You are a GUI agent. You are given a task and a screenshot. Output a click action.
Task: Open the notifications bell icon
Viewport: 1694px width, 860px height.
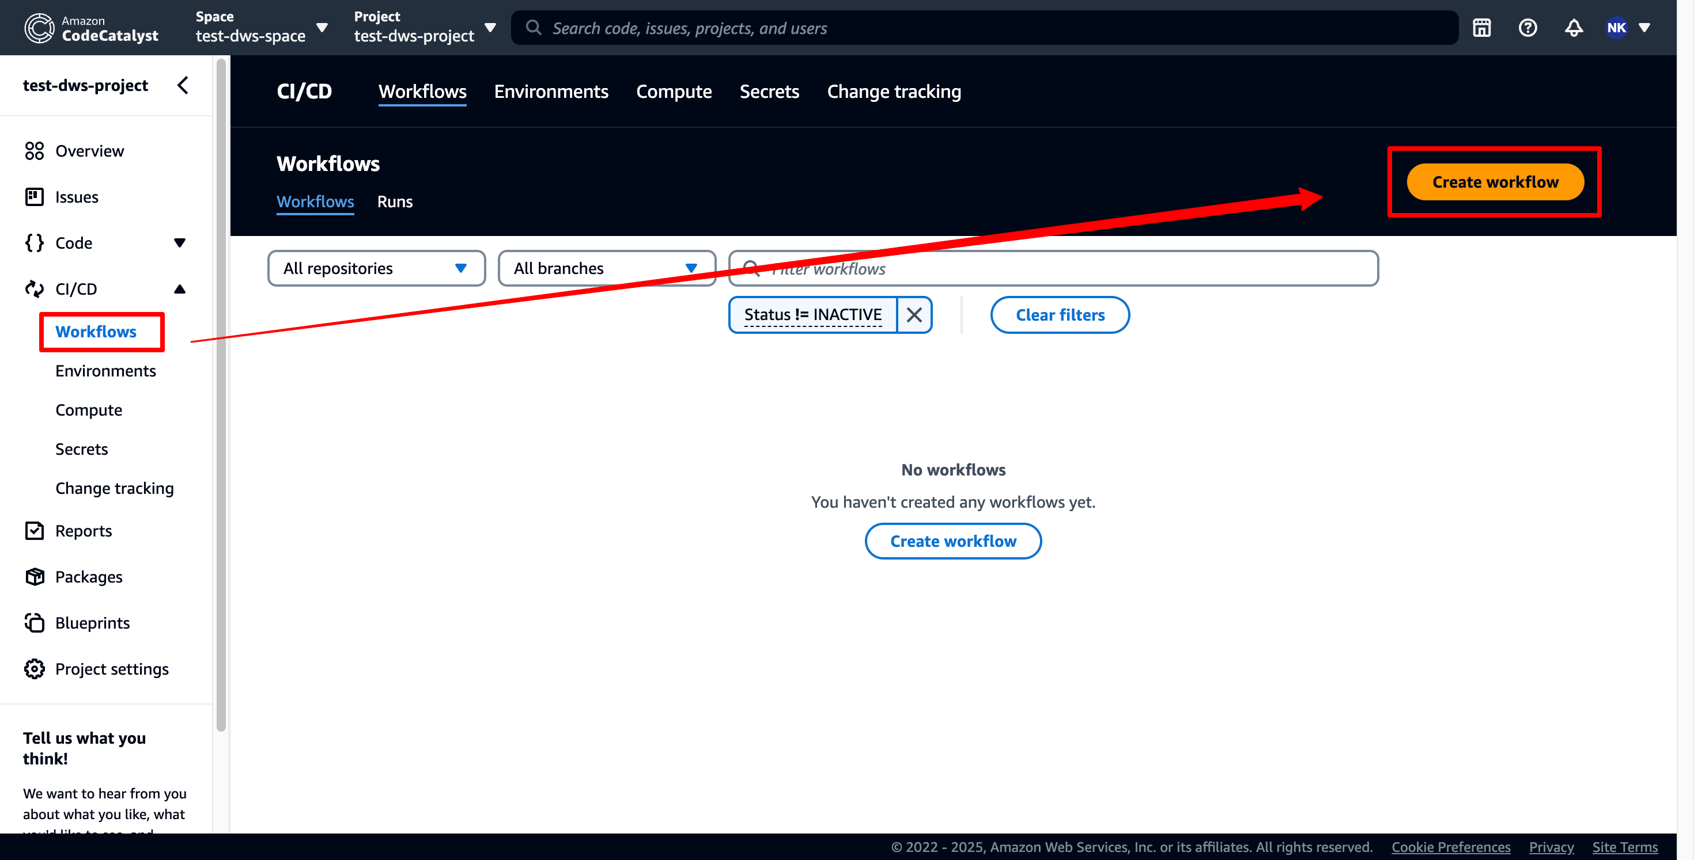[x=1574, y=28]
